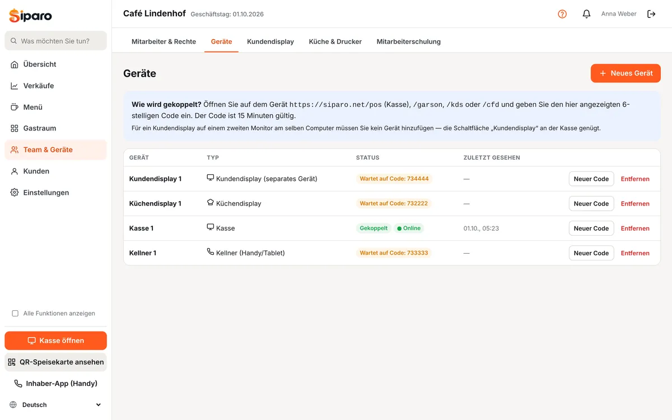Click Entfernen for Küchendisplay 1
The height and width of the screenshot is (420, 672).
click(x=635, y=204)
